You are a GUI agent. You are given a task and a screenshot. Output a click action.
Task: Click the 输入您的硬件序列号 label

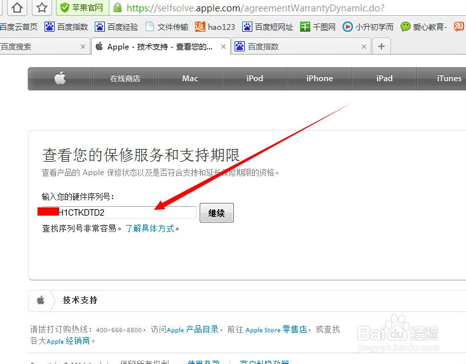click(78, 197)
